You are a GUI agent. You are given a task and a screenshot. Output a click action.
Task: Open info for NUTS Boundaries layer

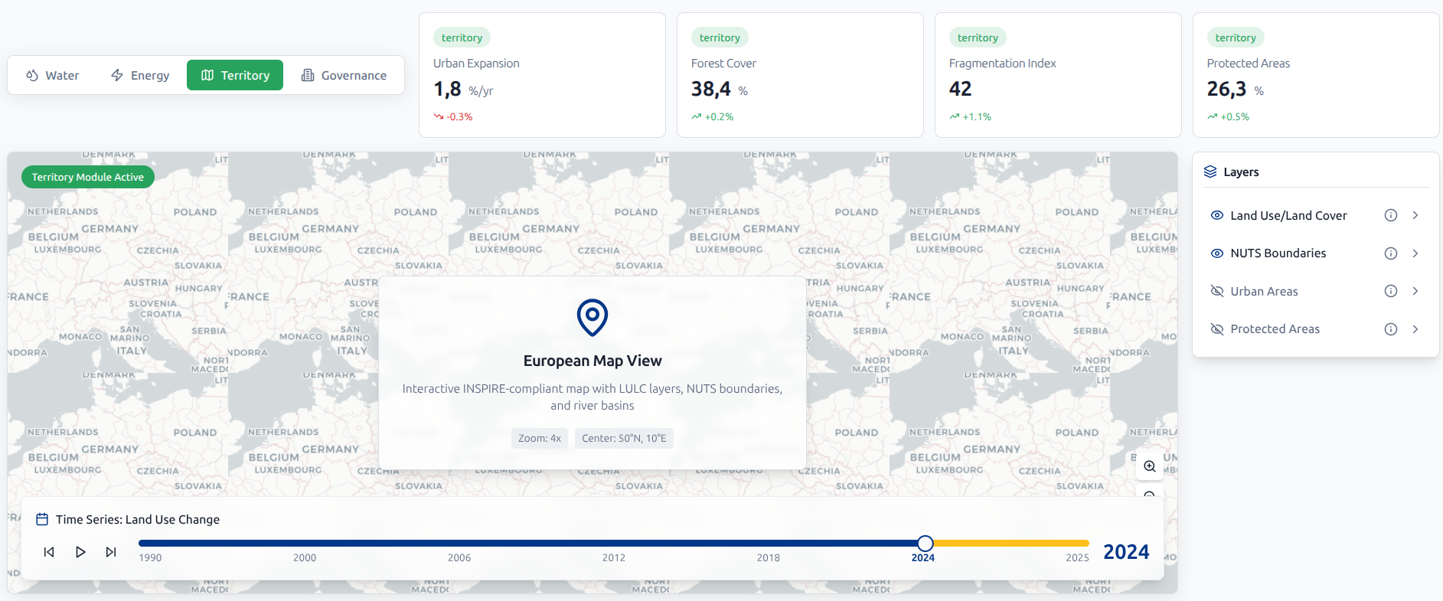(x=1391, y=253)
